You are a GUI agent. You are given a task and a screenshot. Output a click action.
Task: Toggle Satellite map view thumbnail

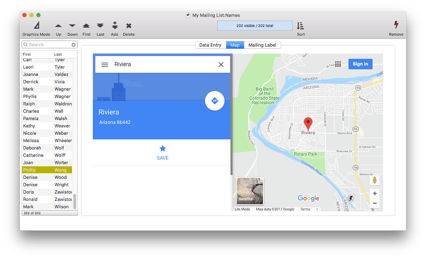(x=250, y=191)
